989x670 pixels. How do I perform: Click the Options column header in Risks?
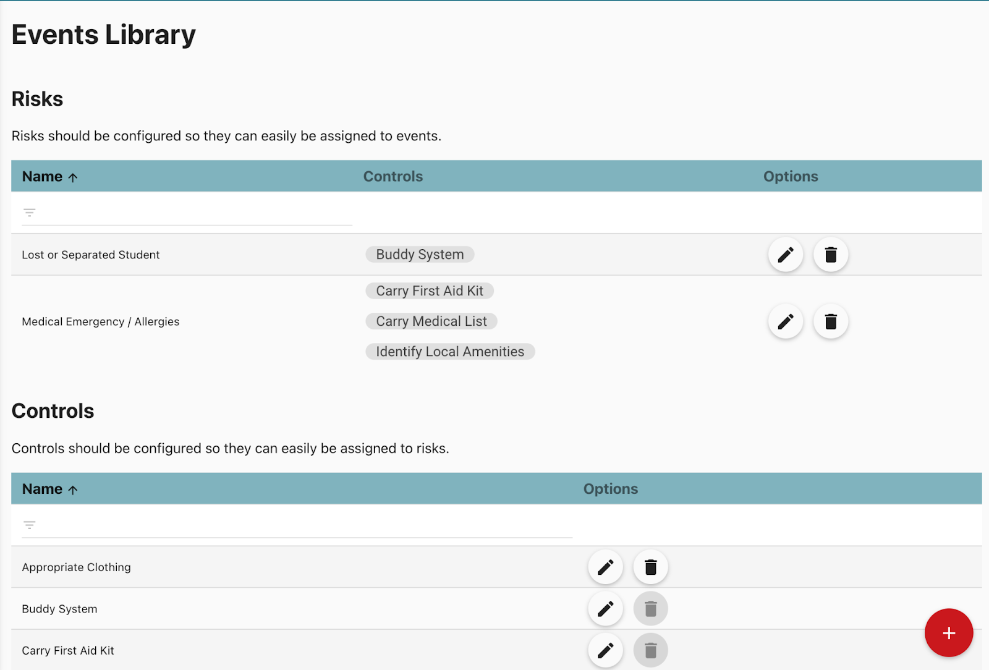pyautogui.click(x=790, y=177)
